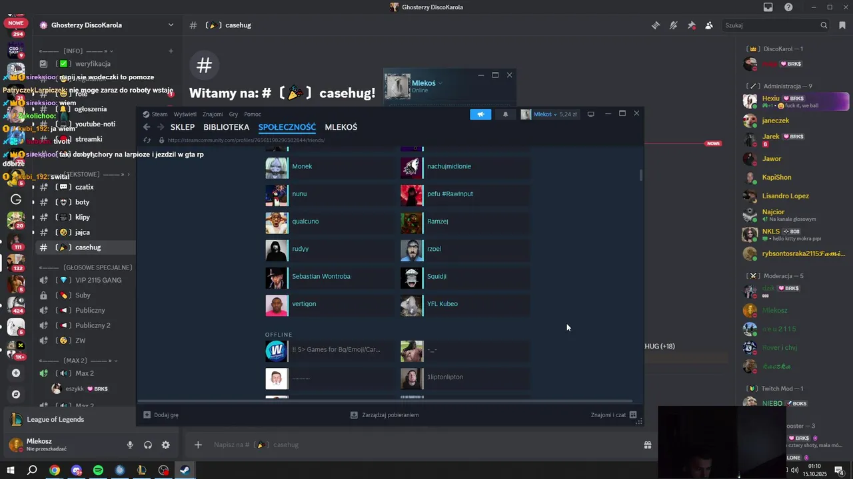This screenshot has height=479, width=853.
Task: Open Zarządzaj pobieraniem in Steam footer
Action: click(x=385, y=415)
